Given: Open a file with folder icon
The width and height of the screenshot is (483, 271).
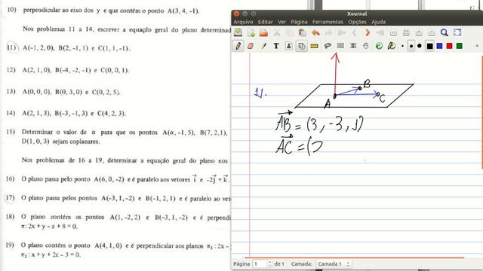Looking at the screenshot, I should point(263,32).
